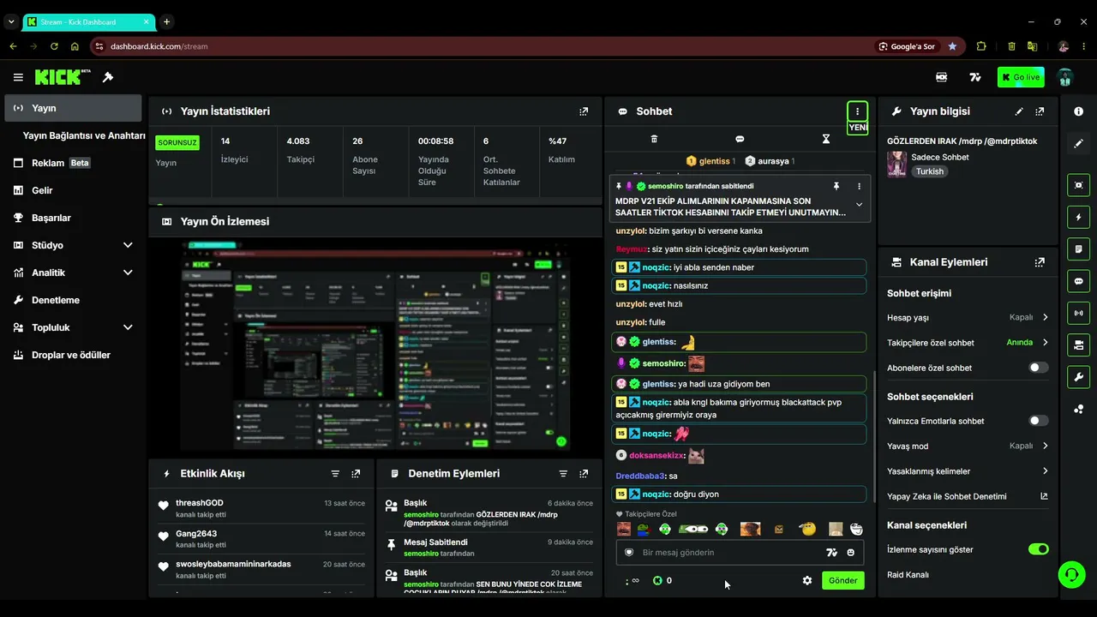Open Yasaklanmış kelimeler list

(968, 471)
